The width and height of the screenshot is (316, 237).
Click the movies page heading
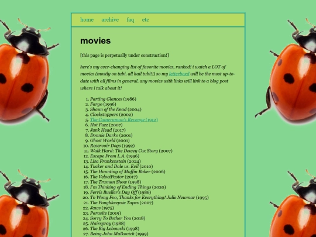click(x=95, y=41)
